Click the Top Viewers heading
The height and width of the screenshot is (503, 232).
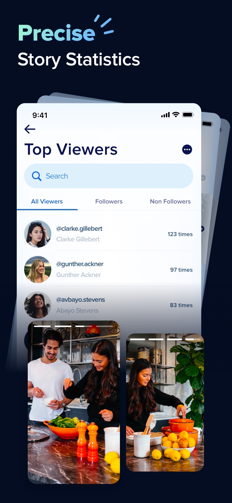[x=71, y=149]
